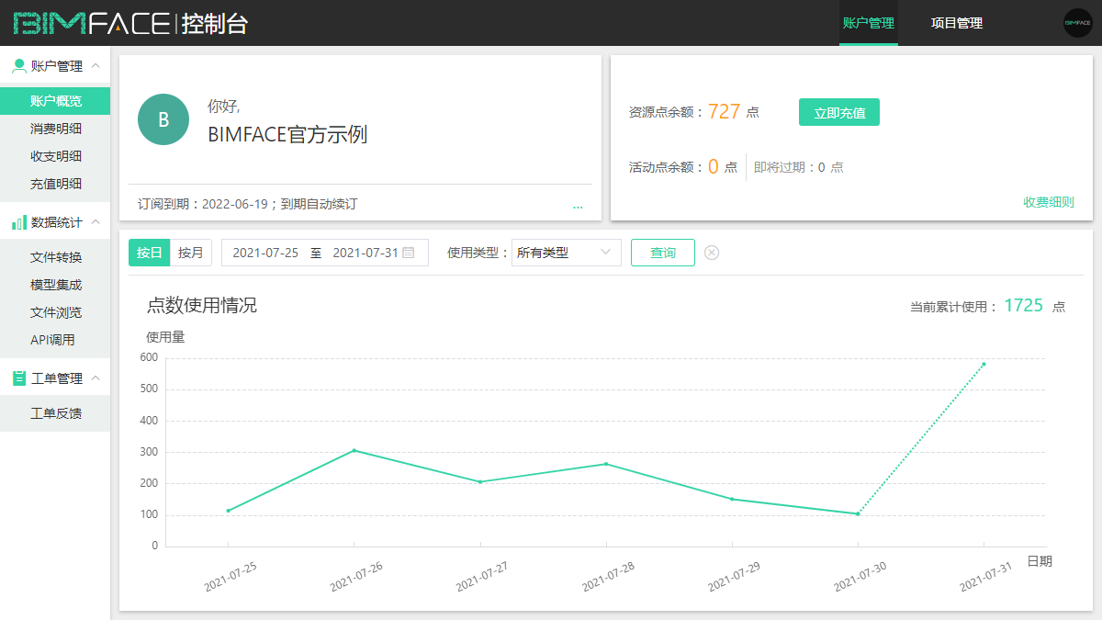
Task: Open the 收费细则 pricing link
Action: click(x=1048, y=203)
